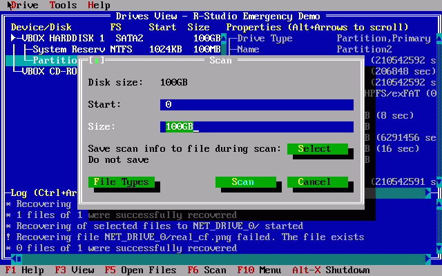This screenshot has height=276, width=442.
Task: Click the '(16 sec)' property value
Action: 398,149
